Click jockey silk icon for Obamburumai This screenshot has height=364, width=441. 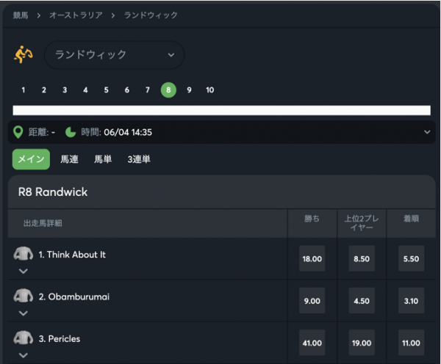pos(24,296)
